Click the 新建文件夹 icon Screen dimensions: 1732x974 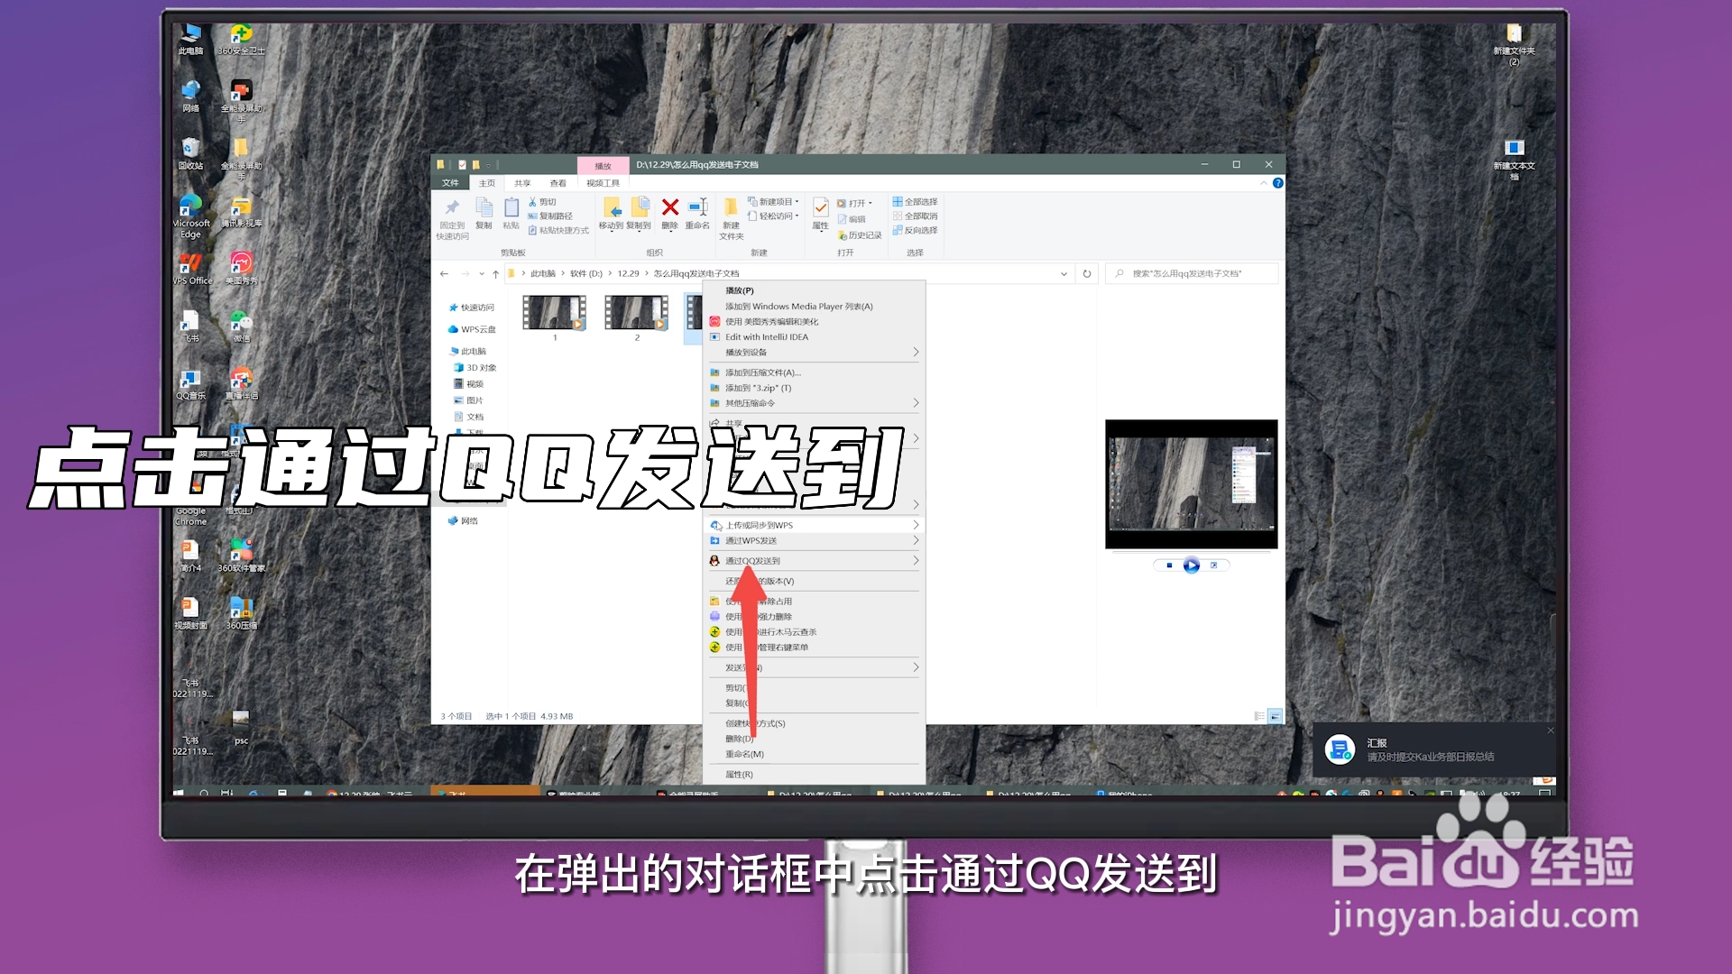click(x=732, y=207)
